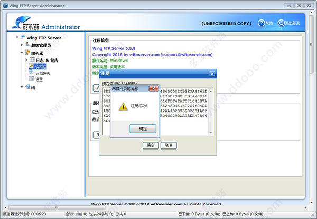Click the 已下载 0 Bytes status entry
Screen dimensions: 317x219
coord(199,214)
